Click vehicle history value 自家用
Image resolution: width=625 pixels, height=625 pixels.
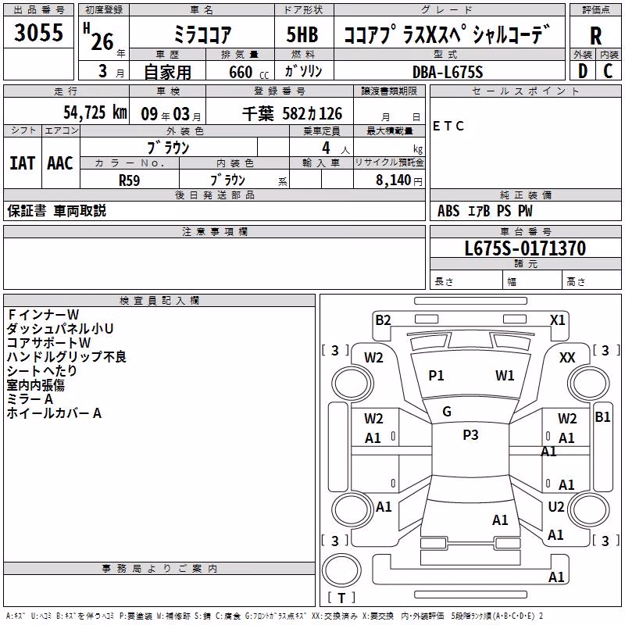click(167, 72)
